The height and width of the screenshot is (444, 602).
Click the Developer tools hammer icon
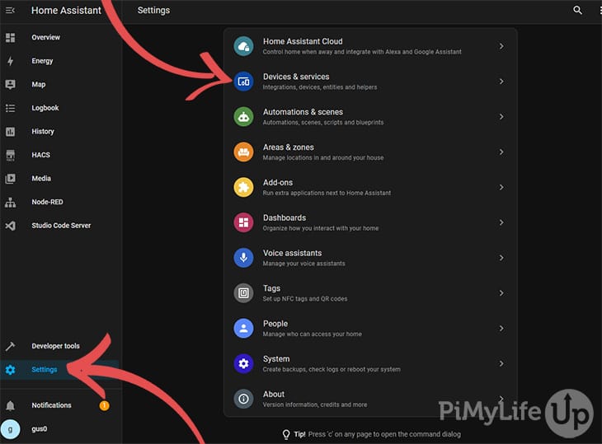[x=11, y=346]
